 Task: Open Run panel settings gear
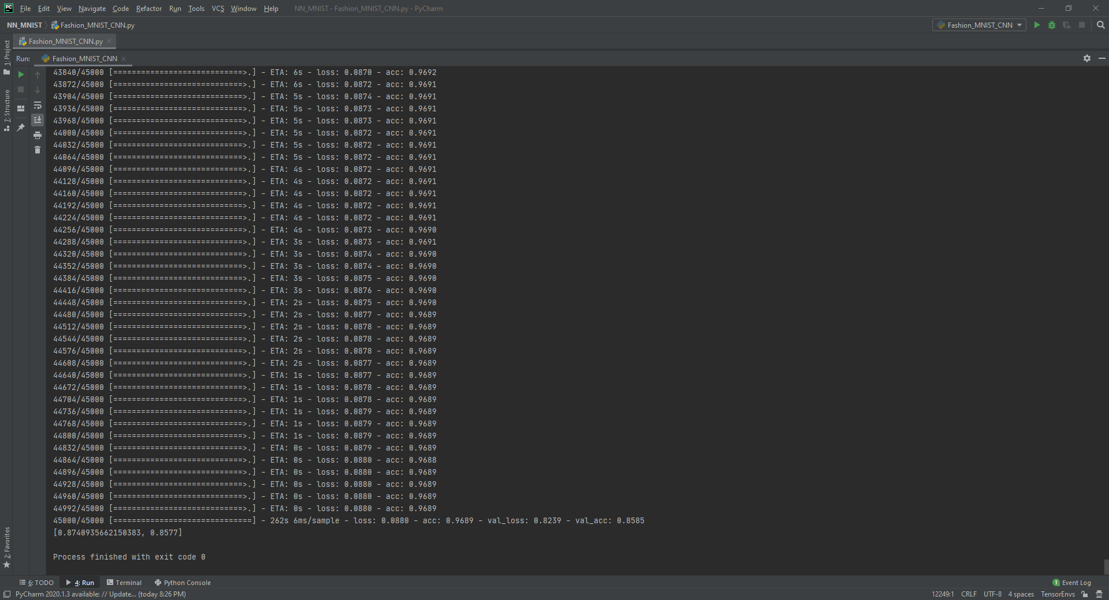(x=1087, y=58)
